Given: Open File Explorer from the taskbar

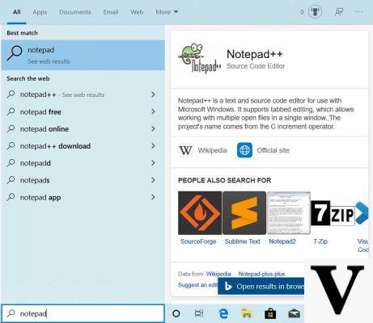Looking at the screenshot, I should tap(247, 313).
